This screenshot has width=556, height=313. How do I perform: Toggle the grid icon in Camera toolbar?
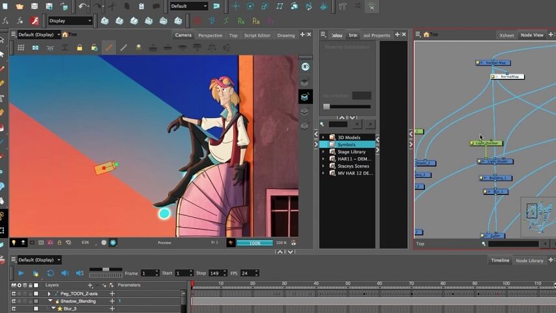pyautogui.click(x=21, y=48)
